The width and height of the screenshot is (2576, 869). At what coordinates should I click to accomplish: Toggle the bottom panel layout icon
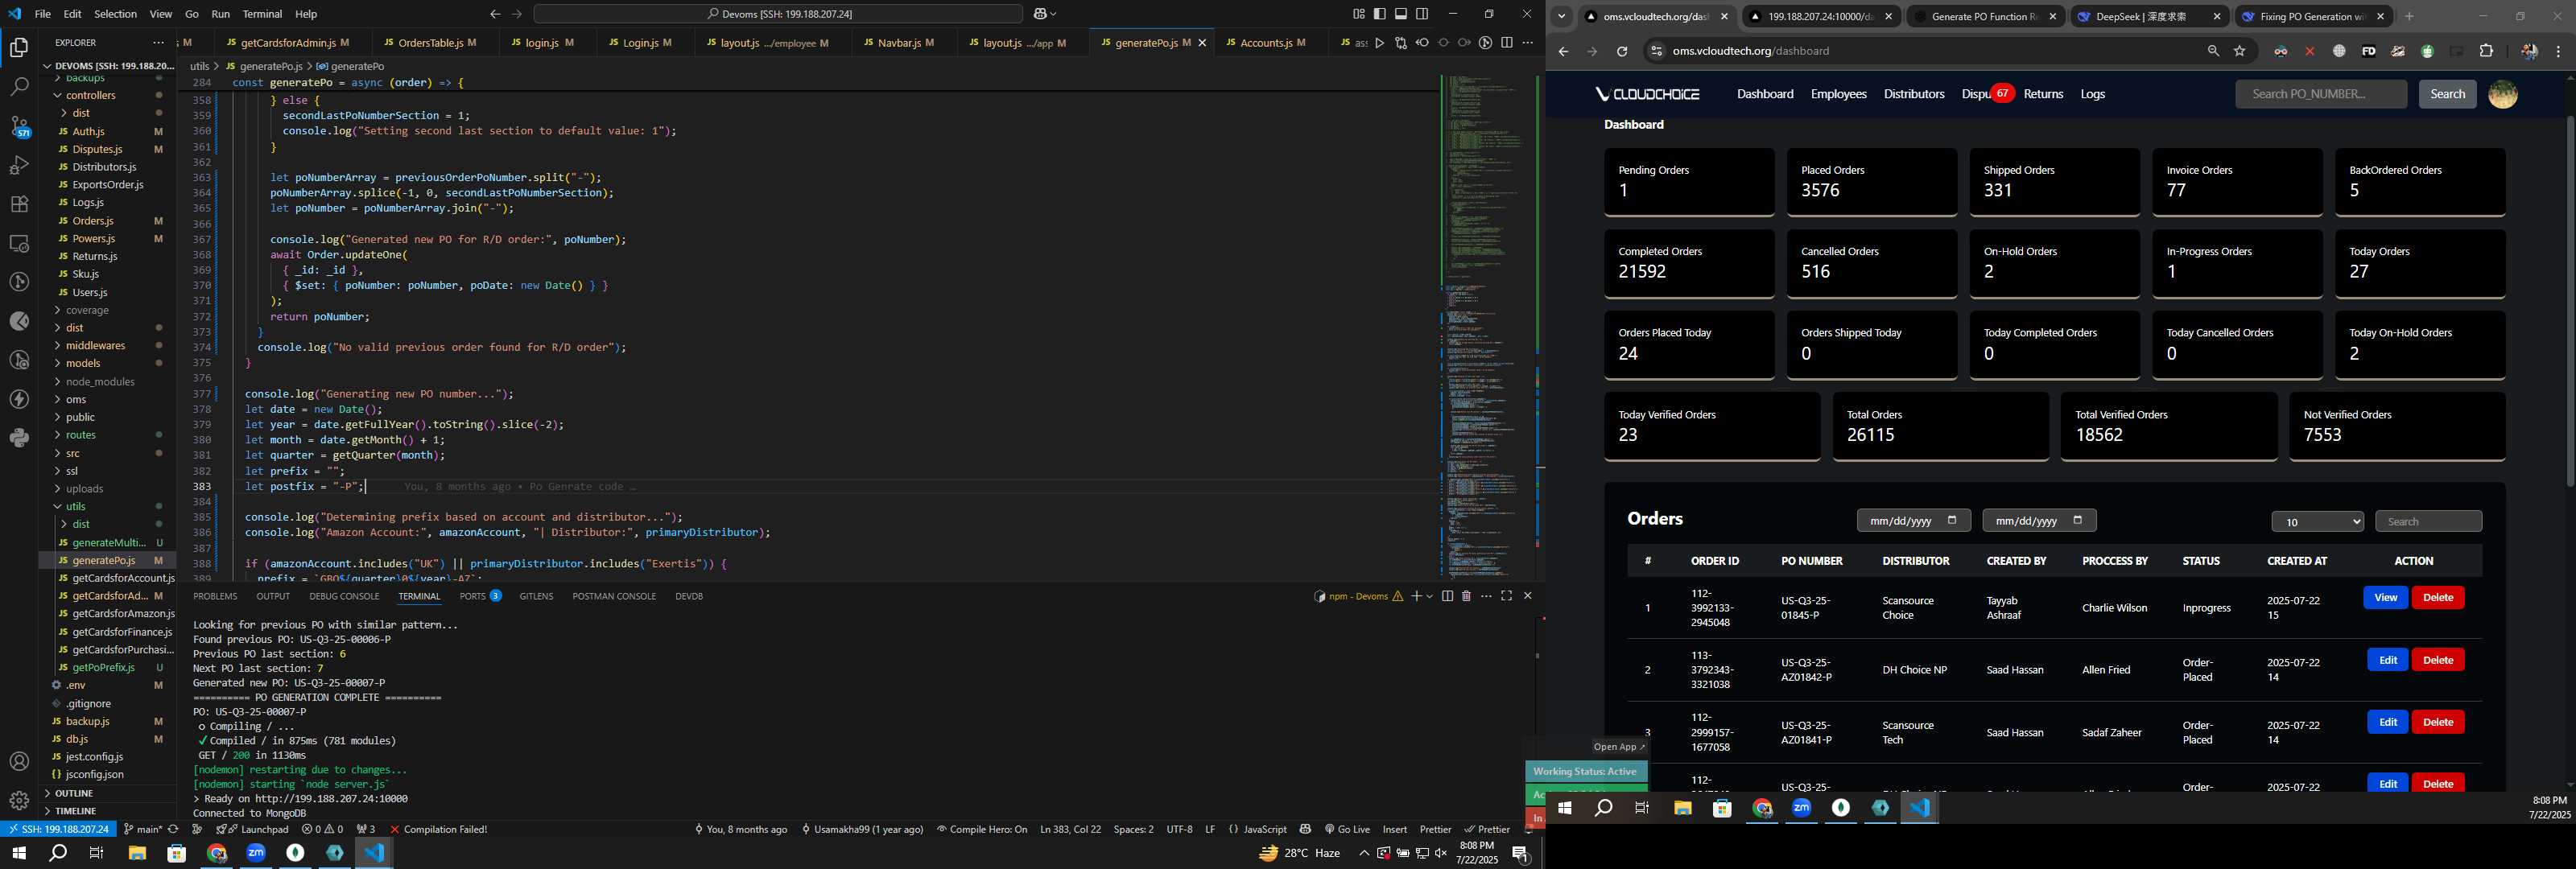(1401, 14)
